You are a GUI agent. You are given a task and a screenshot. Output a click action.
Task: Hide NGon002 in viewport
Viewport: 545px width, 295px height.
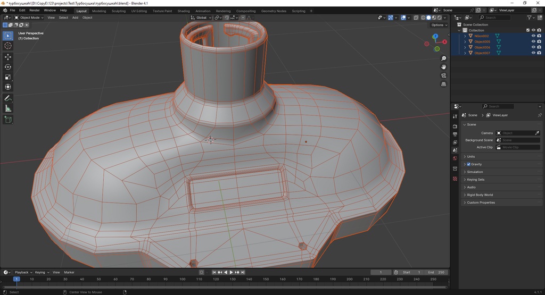coord(533,36)
